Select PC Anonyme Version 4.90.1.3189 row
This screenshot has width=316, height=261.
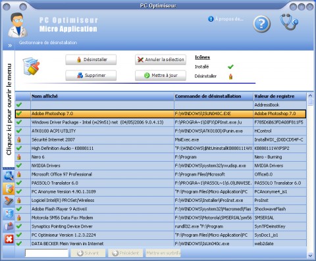(x=161, y=191)
